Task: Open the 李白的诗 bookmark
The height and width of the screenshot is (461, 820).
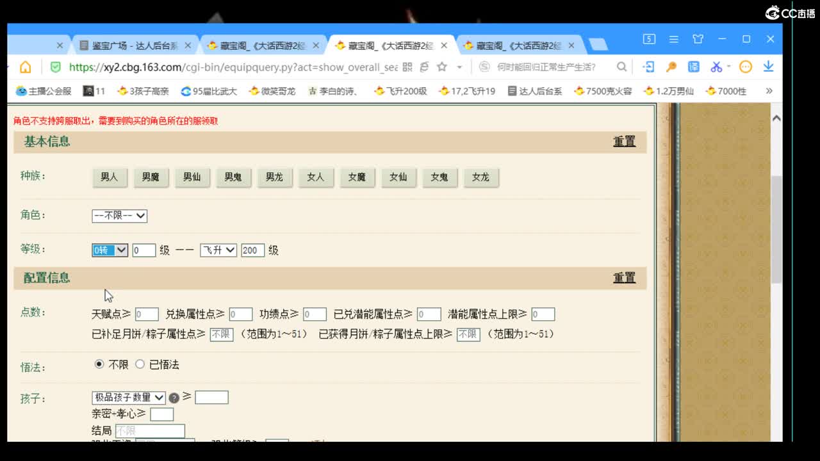Action: [332, 91]
